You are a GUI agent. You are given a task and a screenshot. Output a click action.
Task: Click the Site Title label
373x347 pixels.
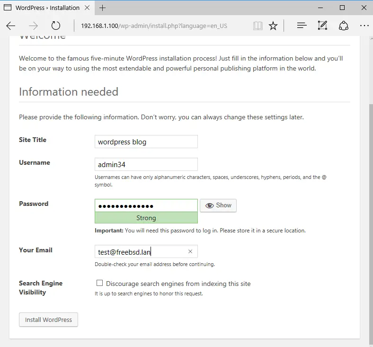pyautogui.click(x=33, y=140)
